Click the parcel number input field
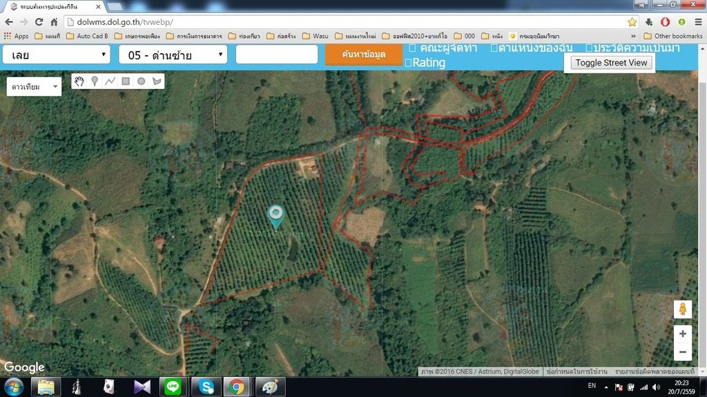 [x=277, y=54]
